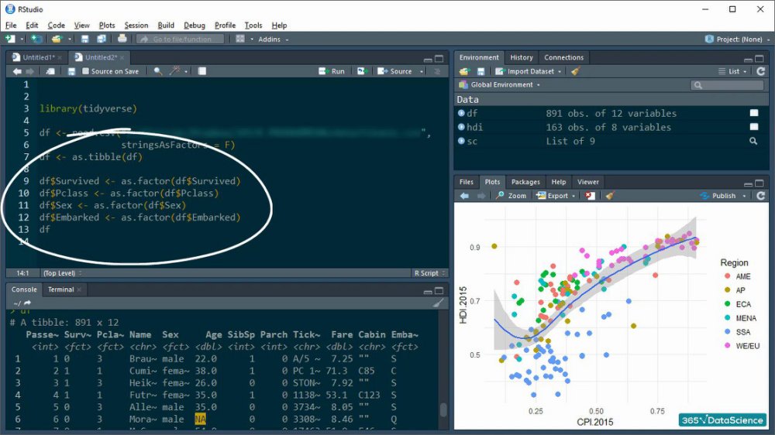The width and height of the screenshot is (775, 435).
Task: View the sc list with magnifier icon
Action: click(753, 141)
